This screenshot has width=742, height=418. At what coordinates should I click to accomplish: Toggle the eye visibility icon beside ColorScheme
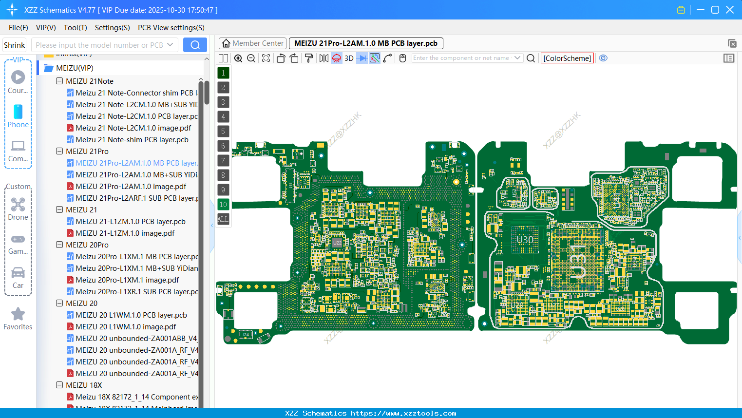(x=603, y=58)
